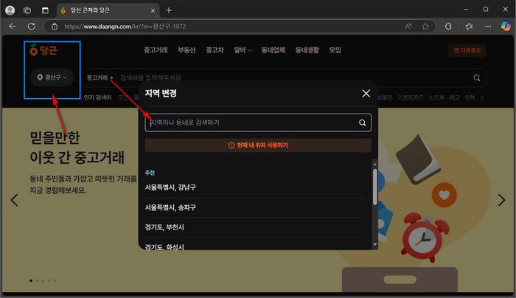Click the address bar URL

pyautogui.click(x=125, y=27)
